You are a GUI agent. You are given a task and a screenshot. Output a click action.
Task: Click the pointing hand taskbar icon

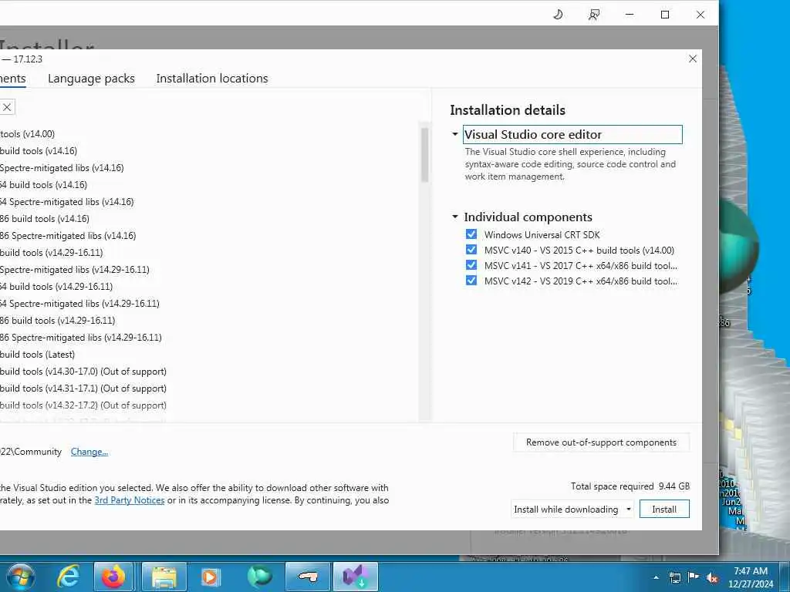coord(307,577)
